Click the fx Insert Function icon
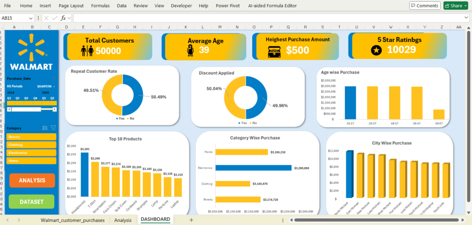Screen dimensions: 472x225 pyautogui.click(x=63, y=18)
